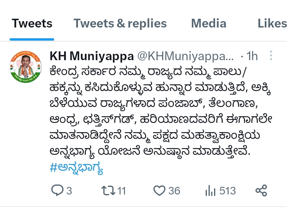Click the view count 513

[228, 191]
